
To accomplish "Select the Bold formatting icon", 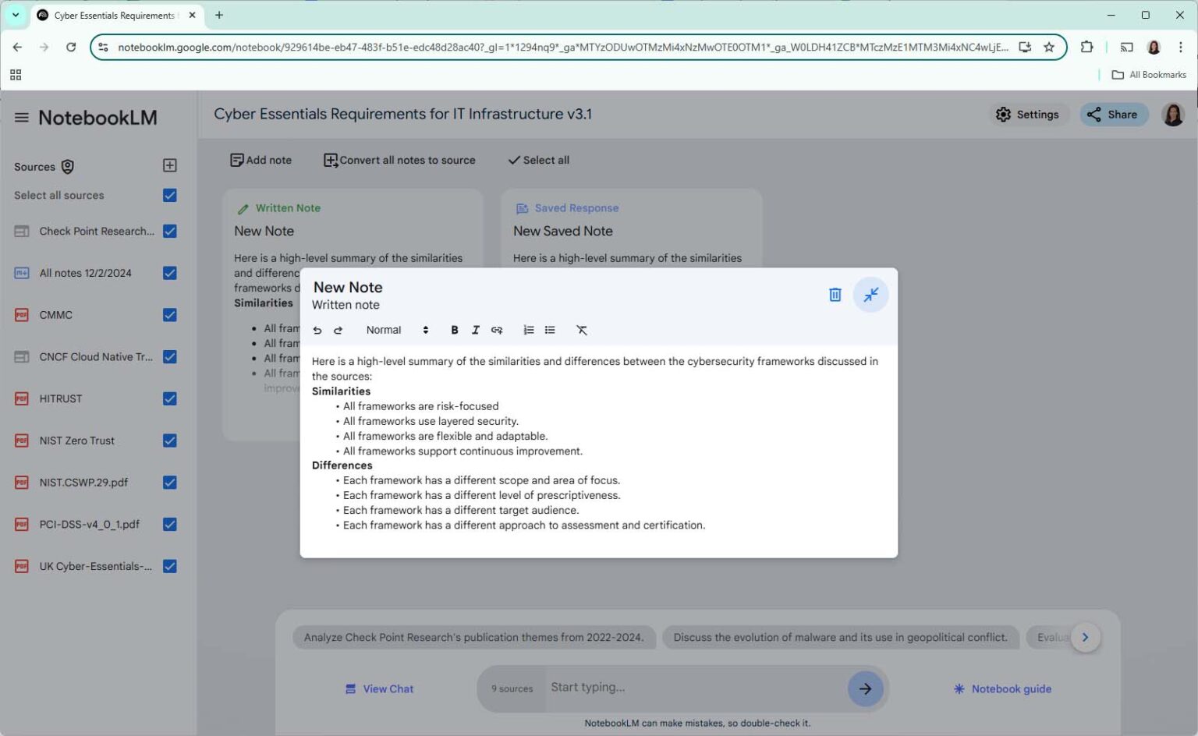I will (x=455, y=330).
